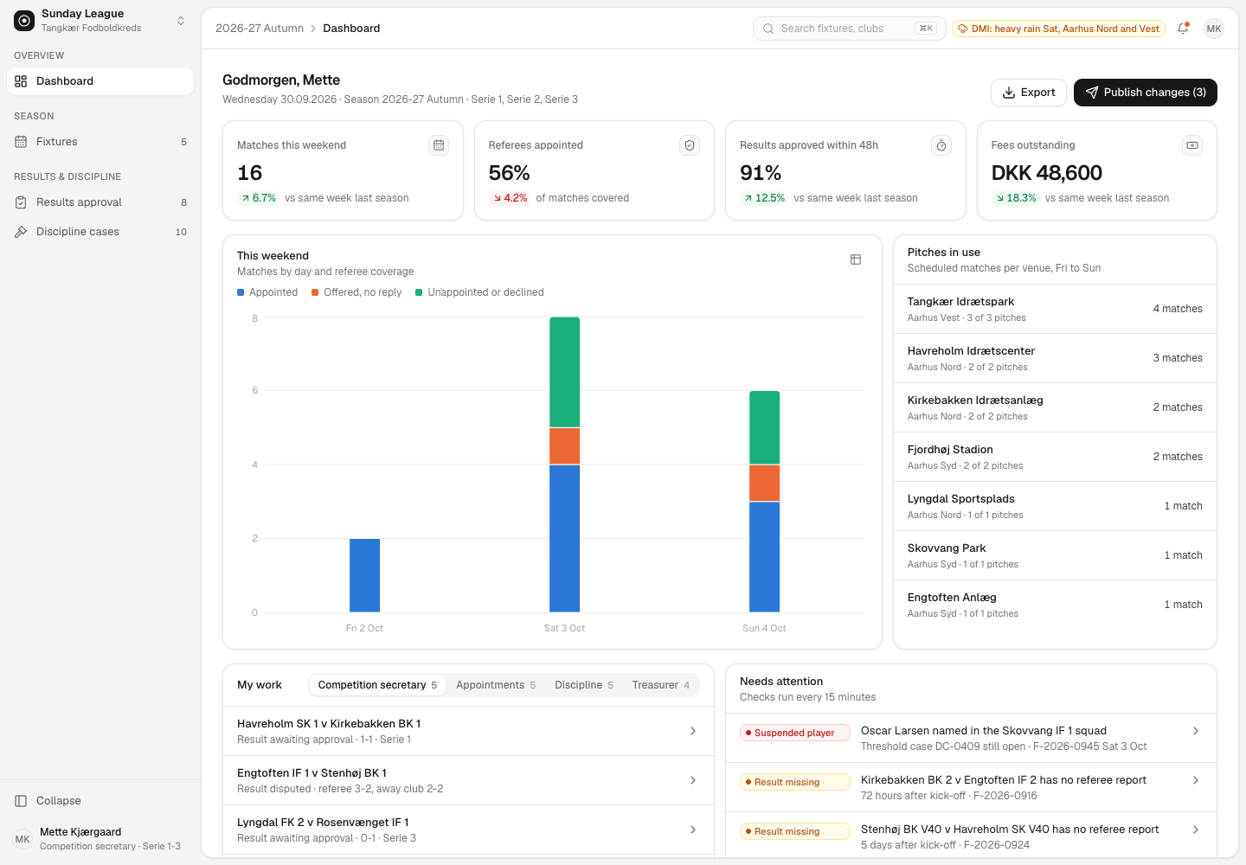Expand the Stenhøj BK V40 missing result alert
The width and height of the screenshot is (1246, 865).
pos(1196,830)
